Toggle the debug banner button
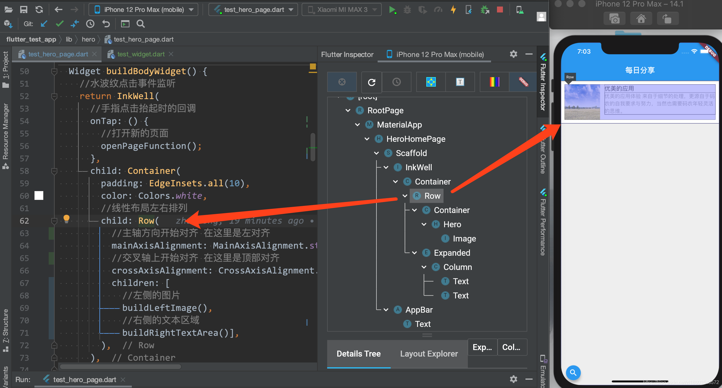Viewport: 722px width, 388px height. (523, 82)
